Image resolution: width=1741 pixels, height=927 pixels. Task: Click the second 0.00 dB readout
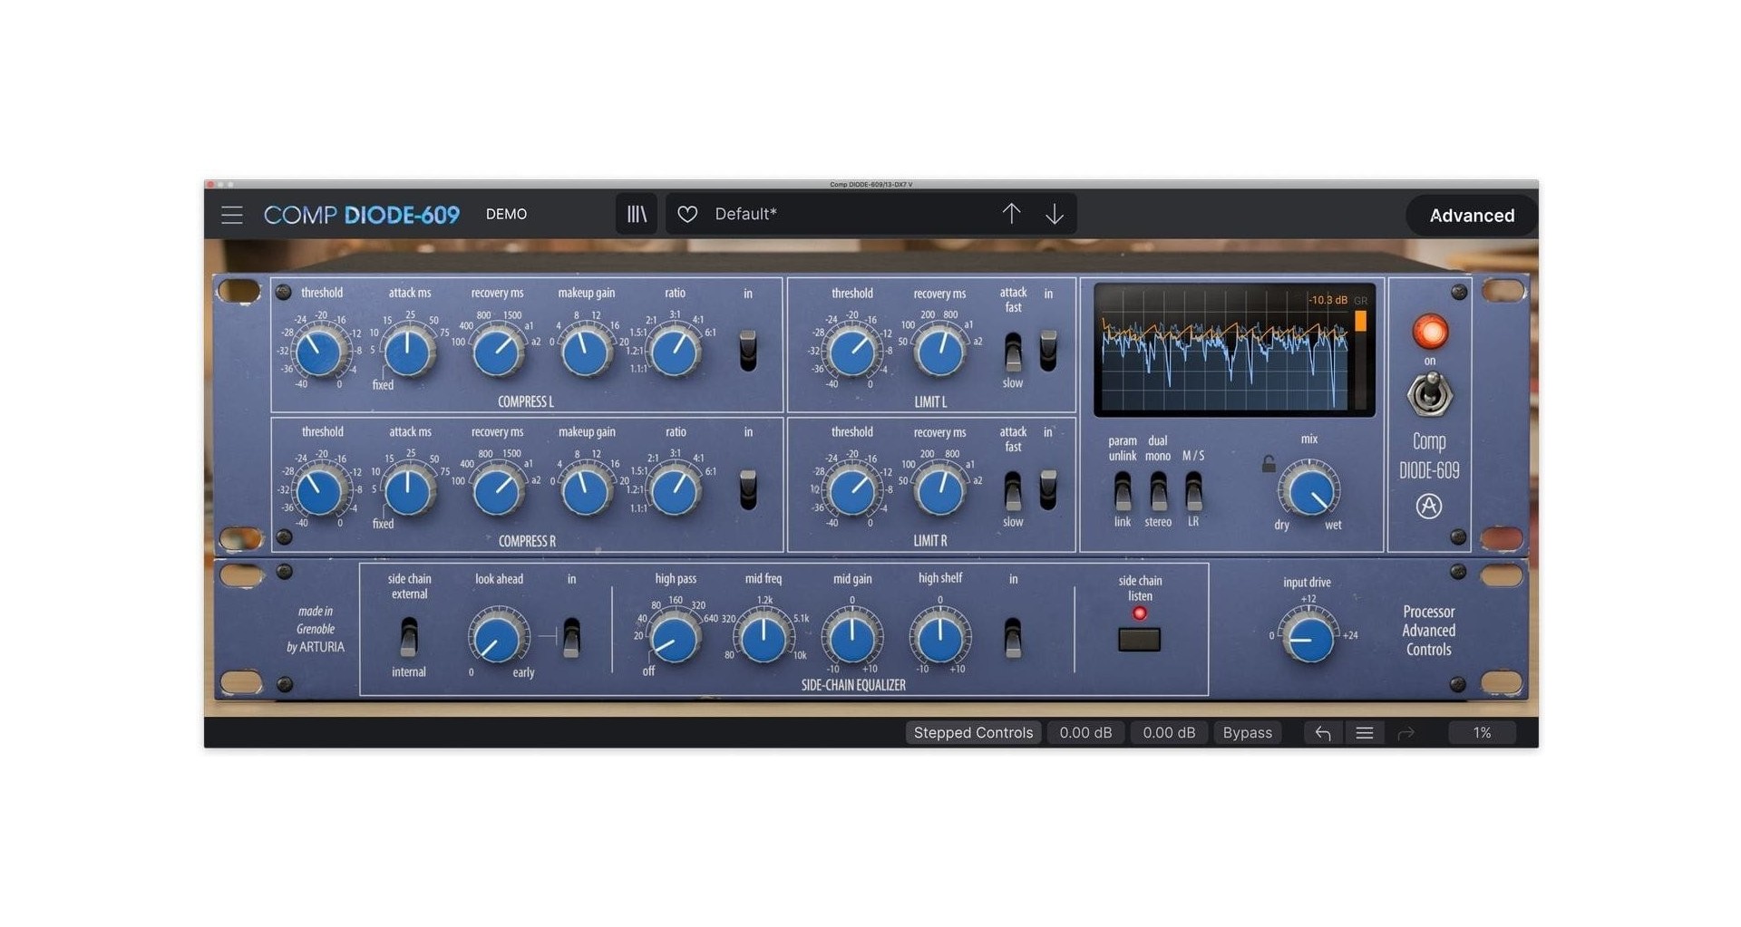click(x=1169, y=733)
